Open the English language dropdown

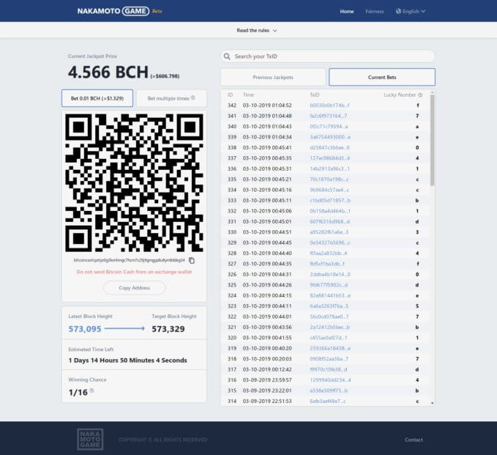click(x=411, y=12)
